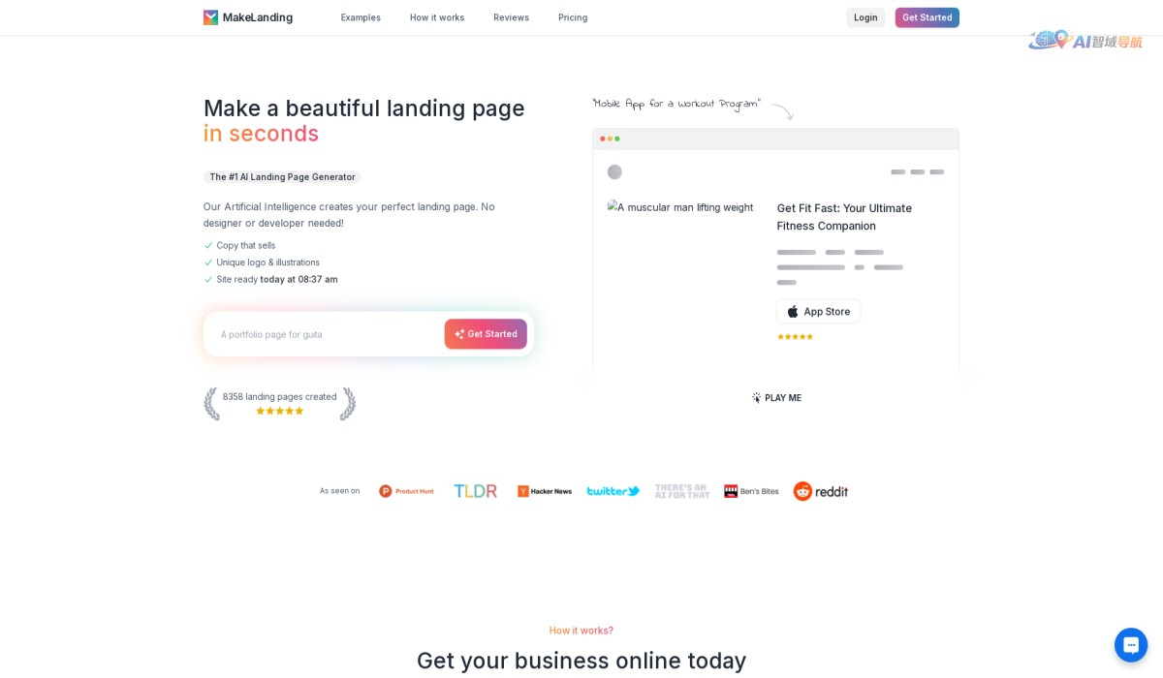Viewport: 1163px width, 678px height.
Task: Click the App Store button in preview
Action: pos(818,312)
